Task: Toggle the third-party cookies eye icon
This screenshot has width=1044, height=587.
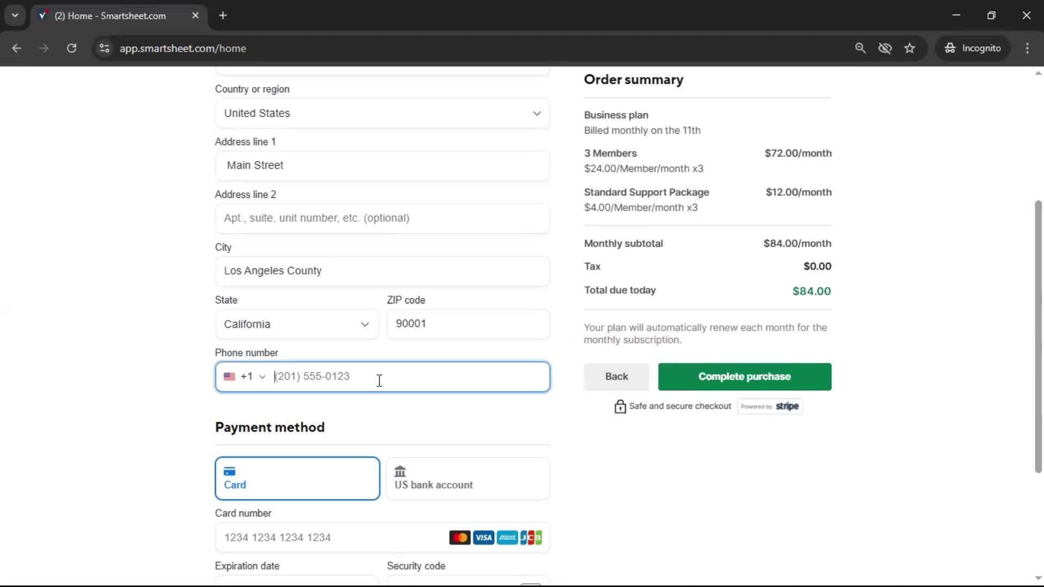Action: (885, 48)
